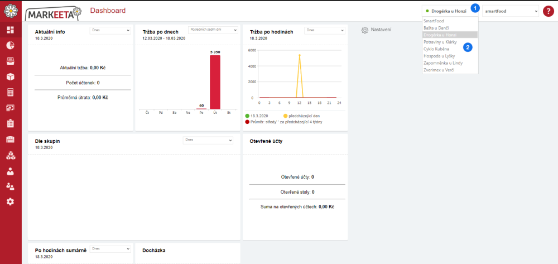Open the Dashboard icon in sidebar
The image size is (558, 264).
point(11,30)
